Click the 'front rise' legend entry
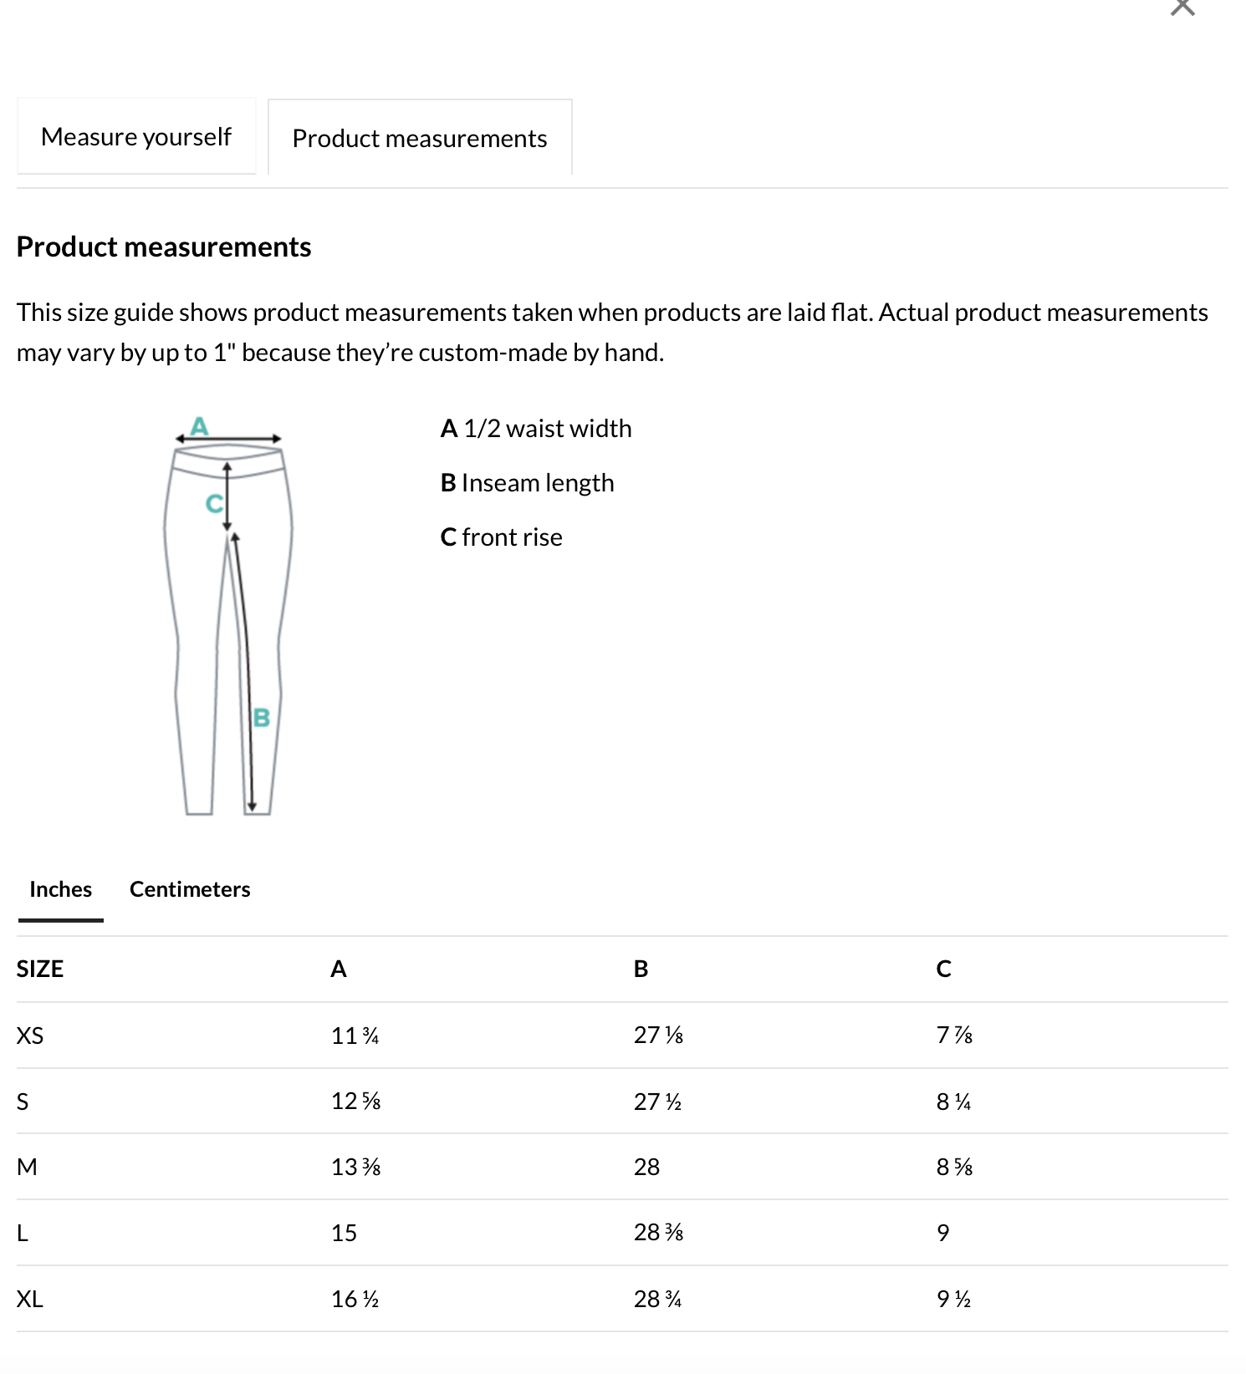1246x1374 pixels. coord(502,537)
